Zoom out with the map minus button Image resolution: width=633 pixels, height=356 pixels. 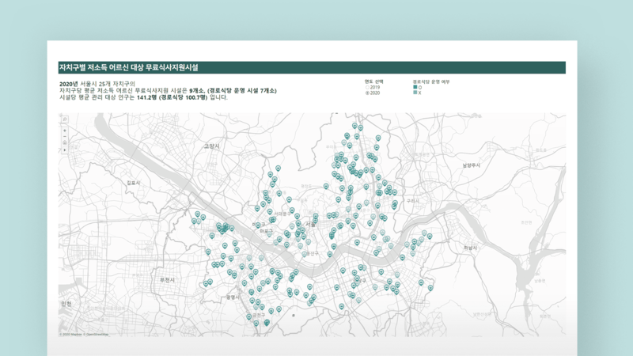click(65, 135)
